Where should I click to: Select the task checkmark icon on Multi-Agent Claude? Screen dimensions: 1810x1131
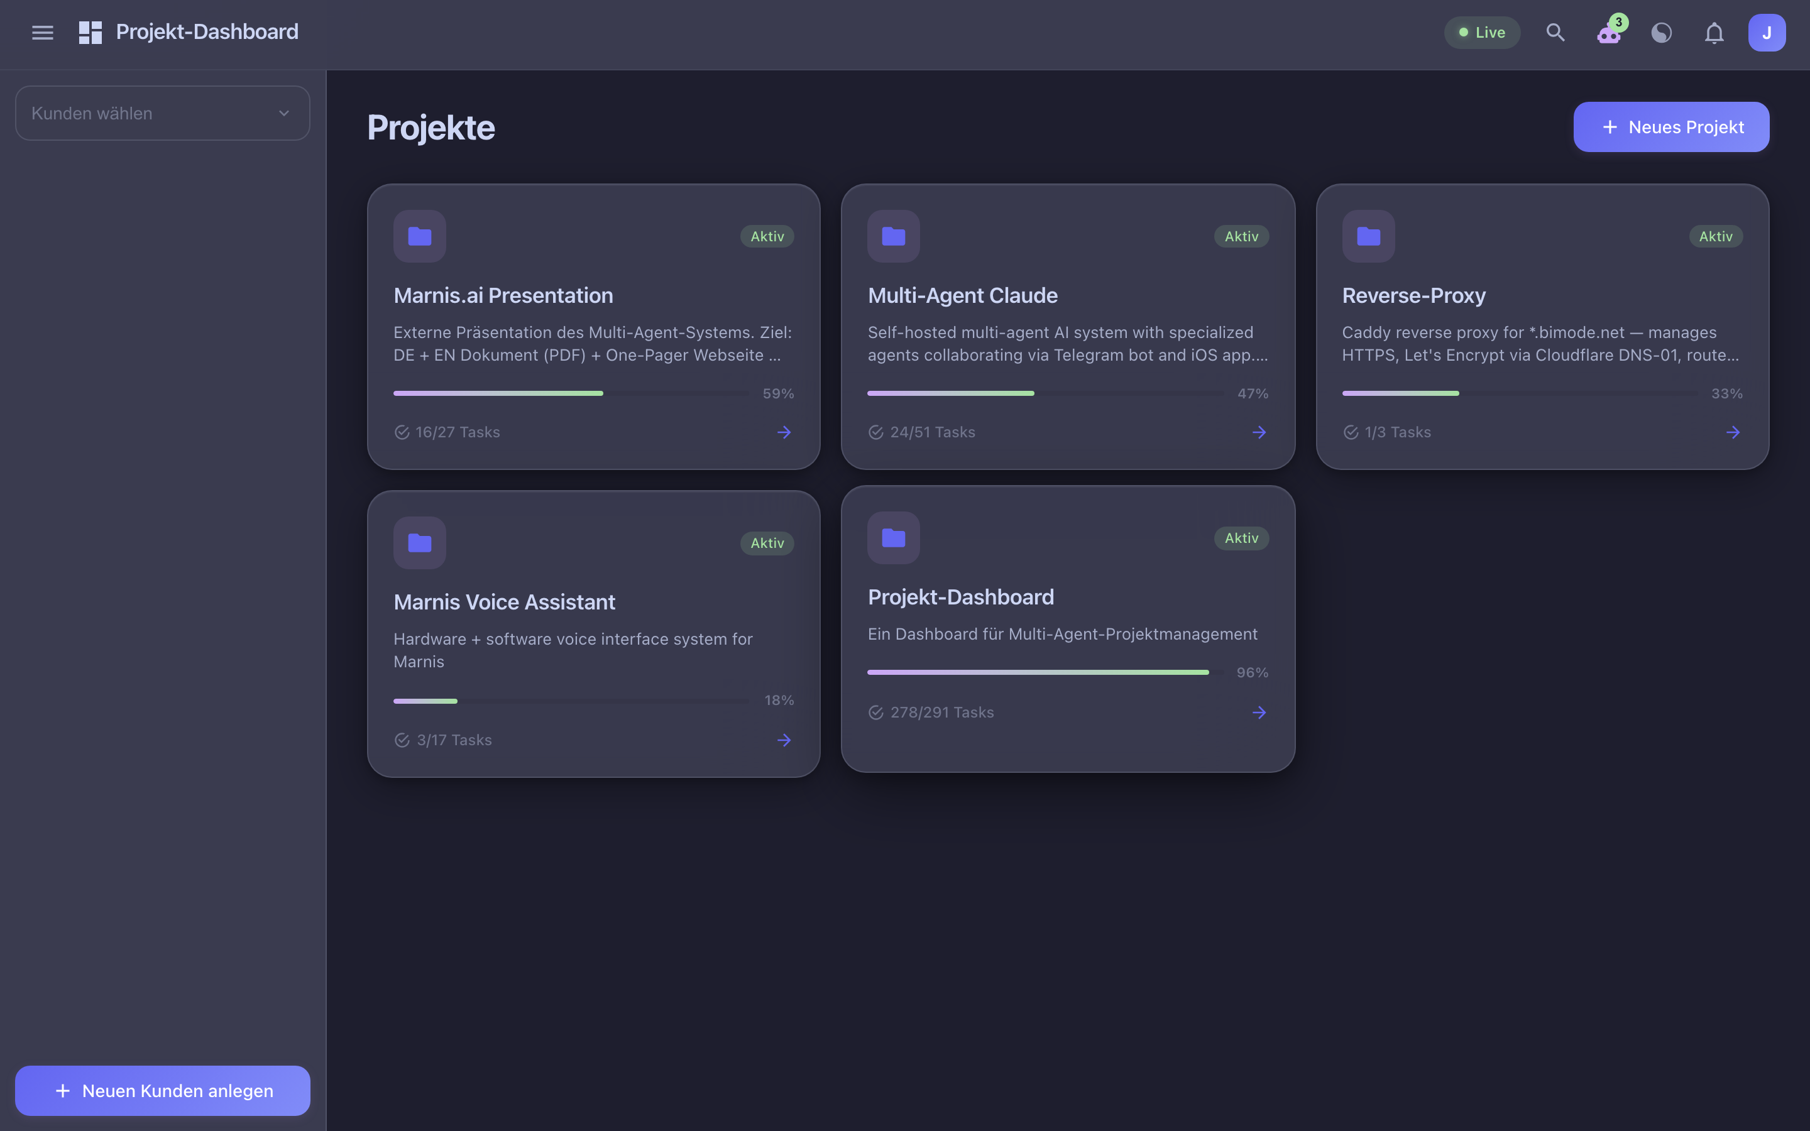[875, 432]
